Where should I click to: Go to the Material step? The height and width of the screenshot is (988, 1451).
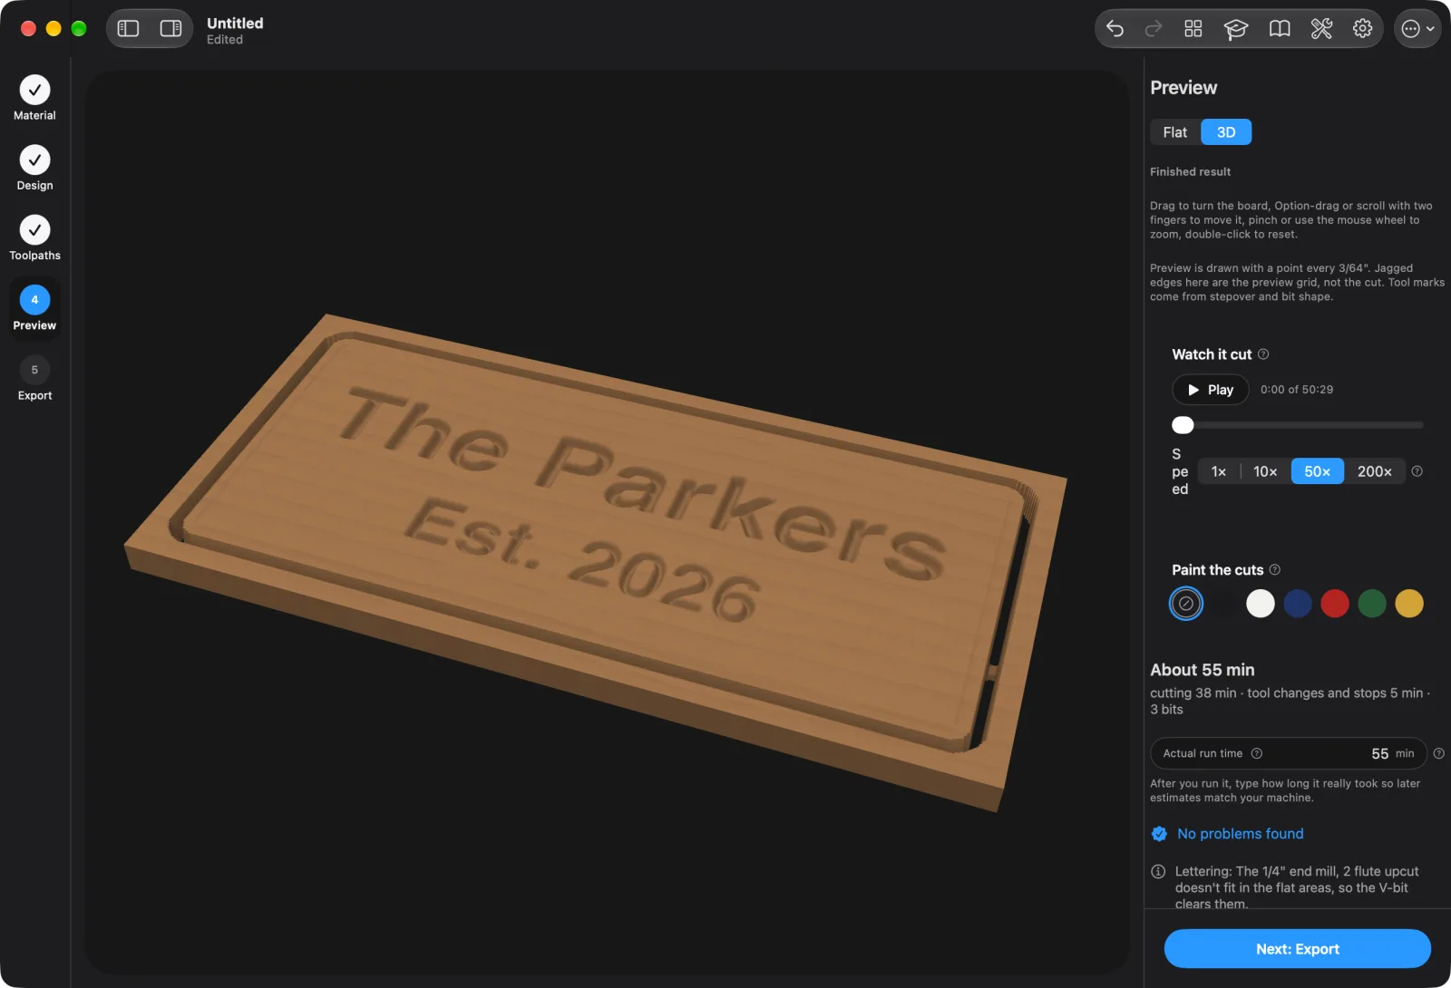click(x=34, y=98)
